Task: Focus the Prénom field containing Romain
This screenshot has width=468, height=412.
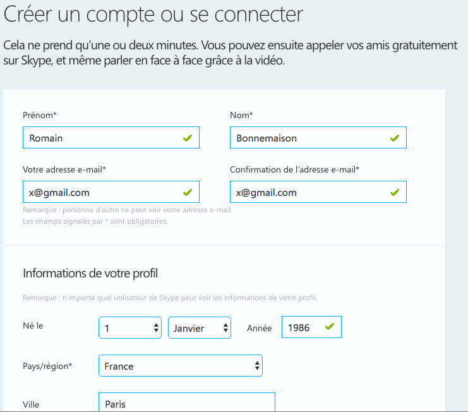Action: [111, 138]
